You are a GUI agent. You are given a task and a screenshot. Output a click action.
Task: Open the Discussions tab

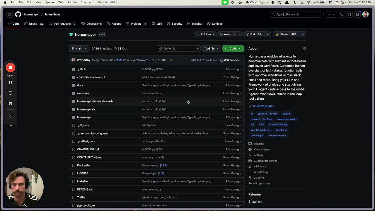pos(91,24)
